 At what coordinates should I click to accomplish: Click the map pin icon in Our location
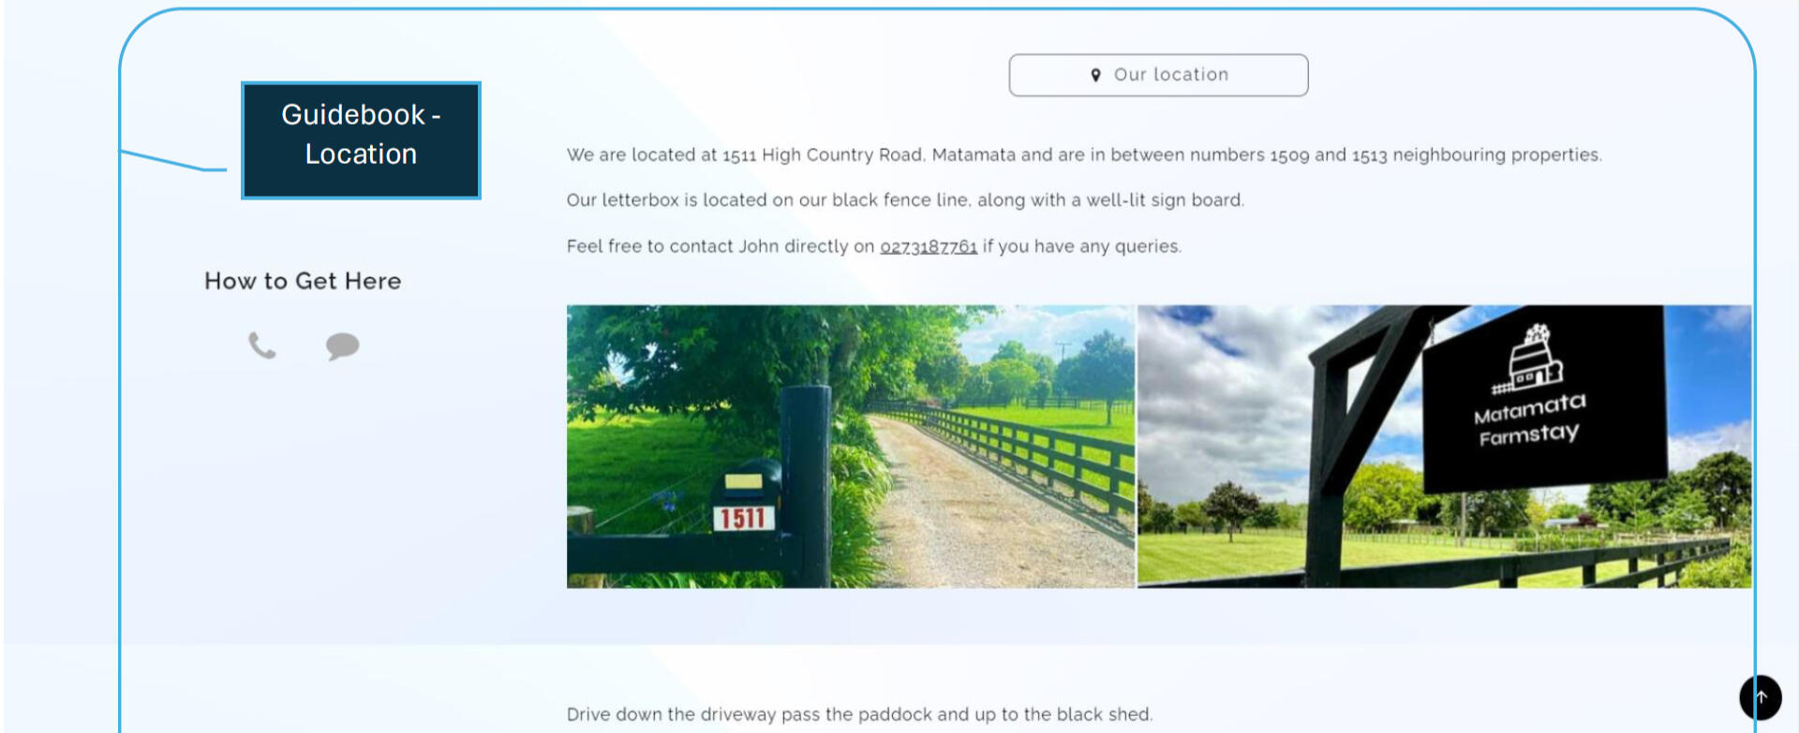click(x=1095, y=75)
